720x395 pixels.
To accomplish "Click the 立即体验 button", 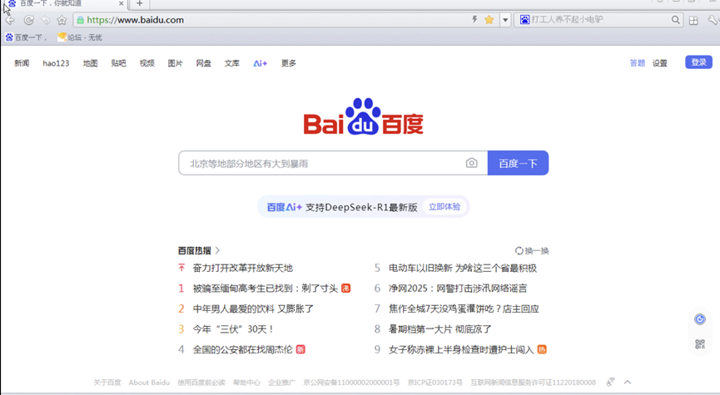I will [444, 207].
